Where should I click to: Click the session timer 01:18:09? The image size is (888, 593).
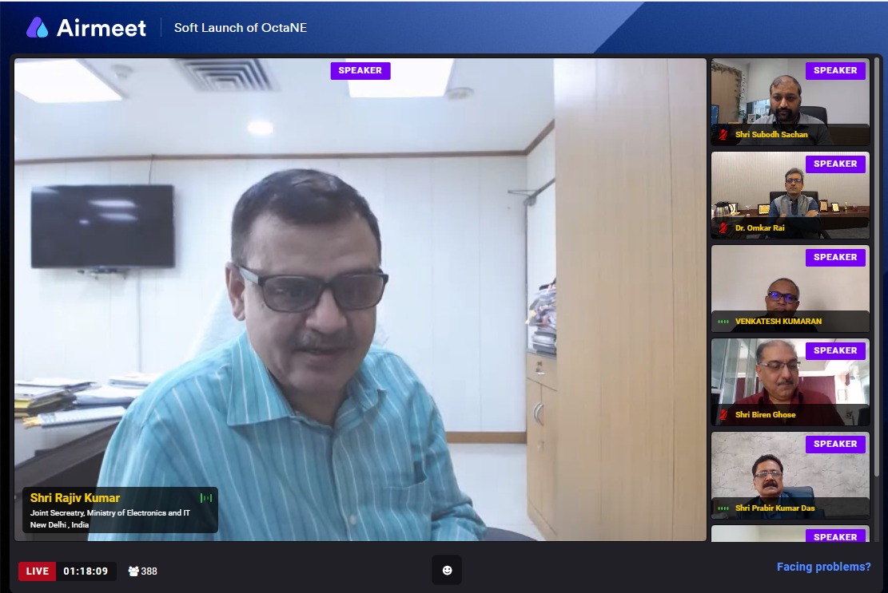86,571
